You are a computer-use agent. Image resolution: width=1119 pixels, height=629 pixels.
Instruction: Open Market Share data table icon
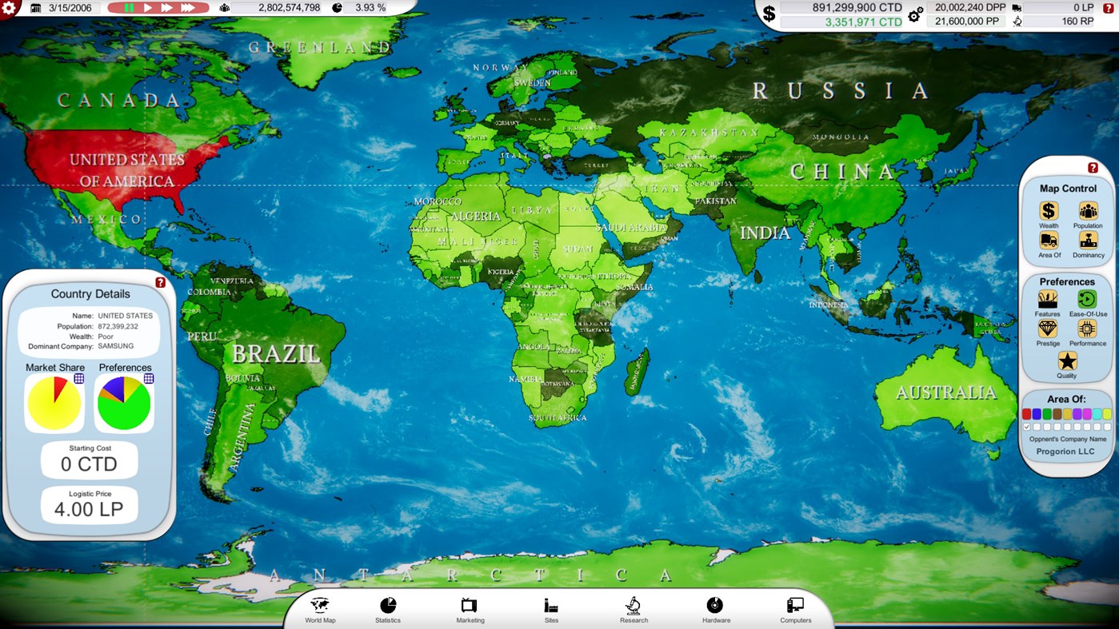pos(78,378)
